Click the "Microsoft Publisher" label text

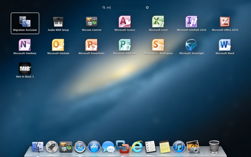pyautogui.click(x=125, y=53)
